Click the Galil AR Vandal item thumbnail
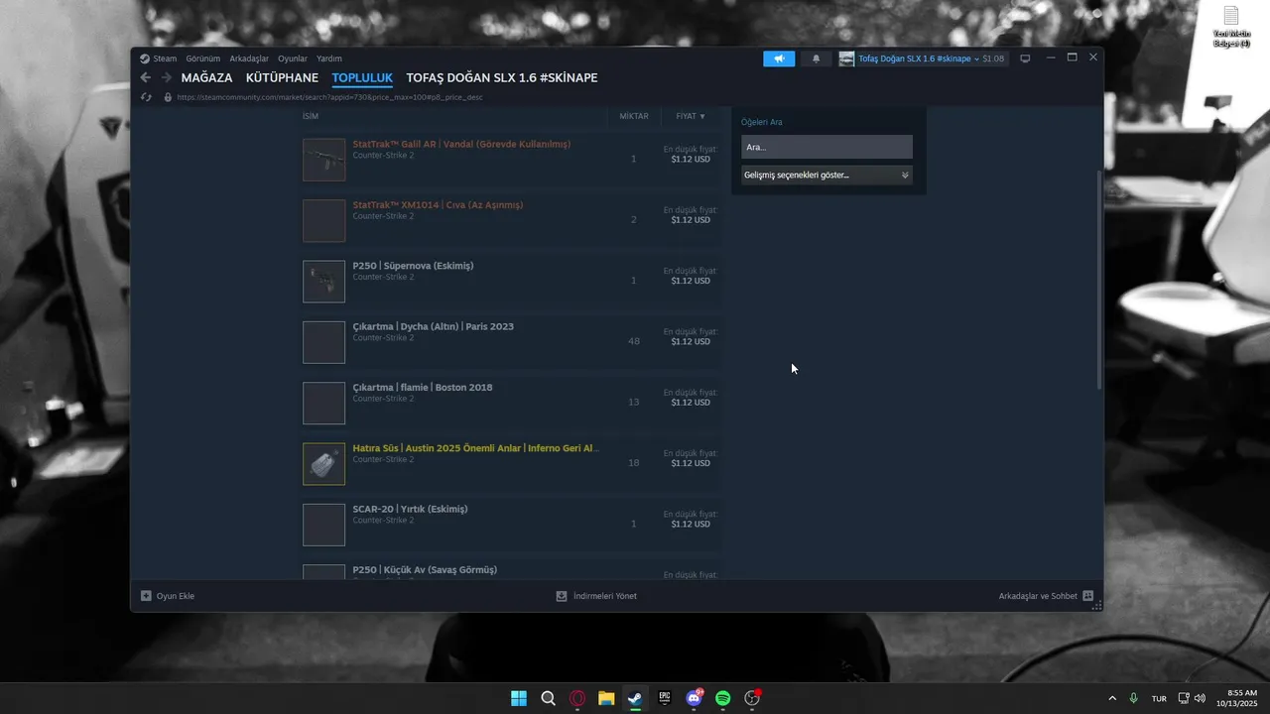1270x714 pixels. click(323, 160)
